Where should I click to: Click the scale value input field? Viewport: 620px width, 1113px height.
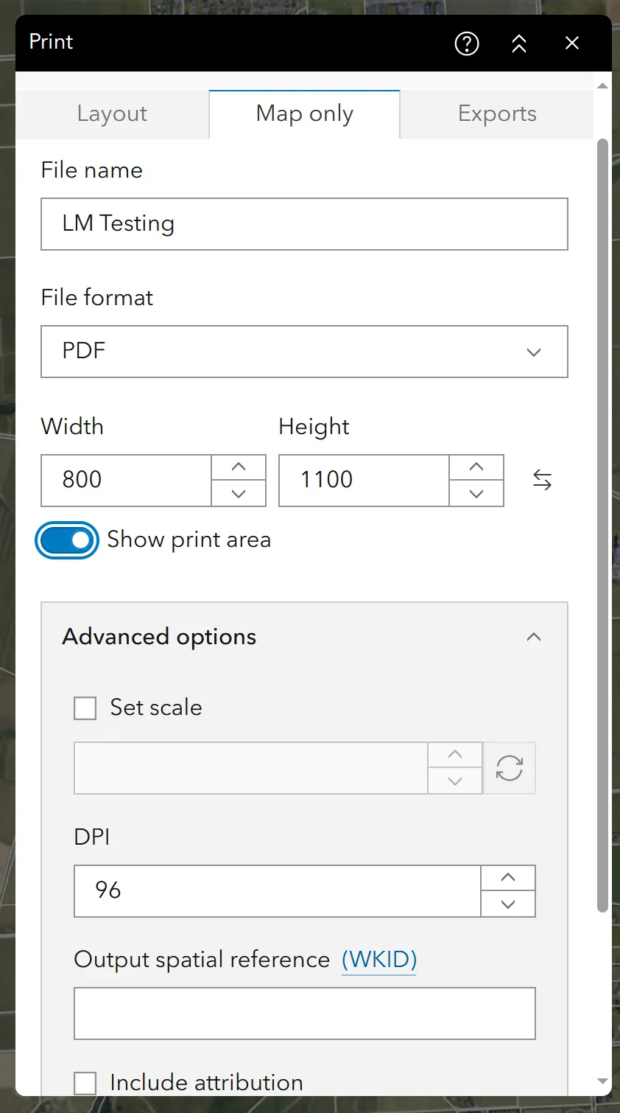click(x=251, y=768)
